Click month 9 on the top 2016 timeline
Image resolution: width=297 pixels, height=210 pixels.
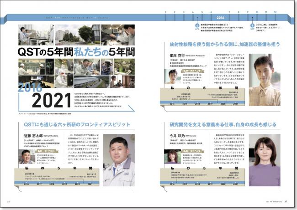point(248,12)
